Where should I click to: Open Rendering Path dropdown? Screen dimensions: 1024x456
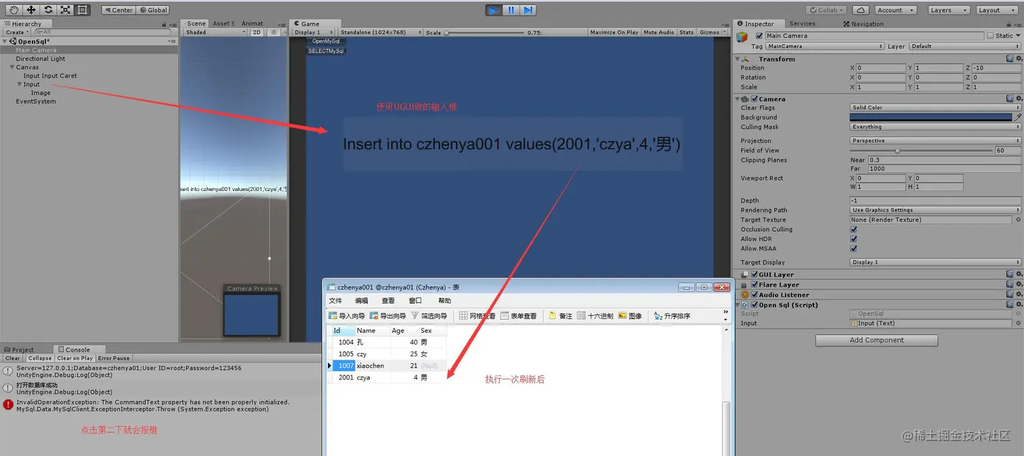[x=935, y=210]
